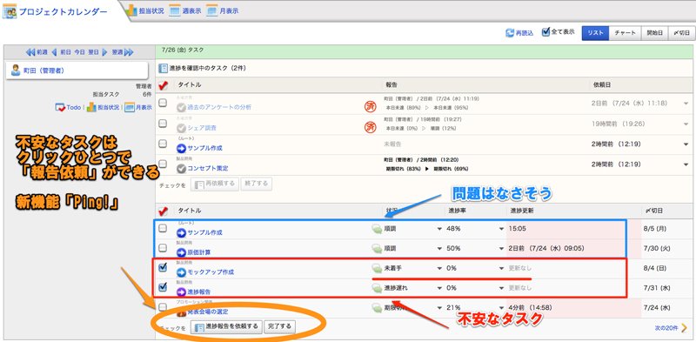This screenshot has height=342, width=696.
Task: Click gray check icon beside シェア調査
Action: pyautogui.click(x=181, y=128)
